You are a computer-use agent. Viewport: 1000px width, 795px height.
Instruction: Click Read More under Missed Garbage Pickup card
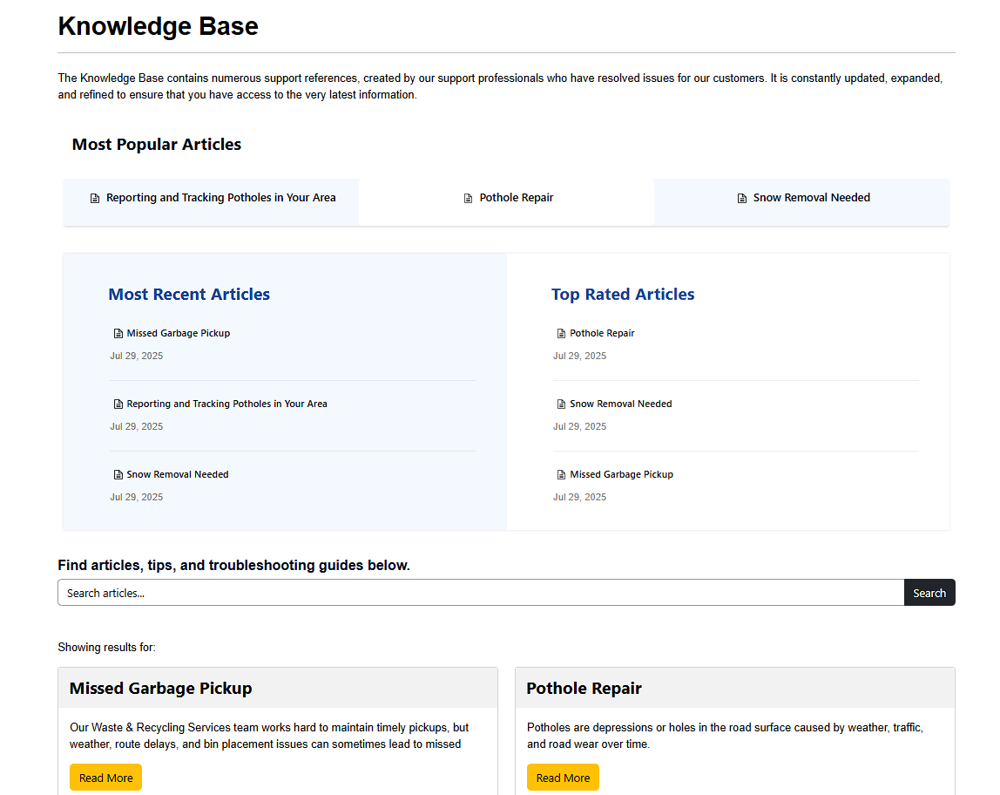click(x=105, y=778)
